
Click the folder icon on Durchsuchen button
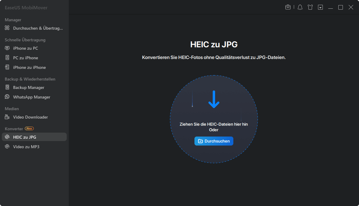pyautogui.click(x=200, y=141)
